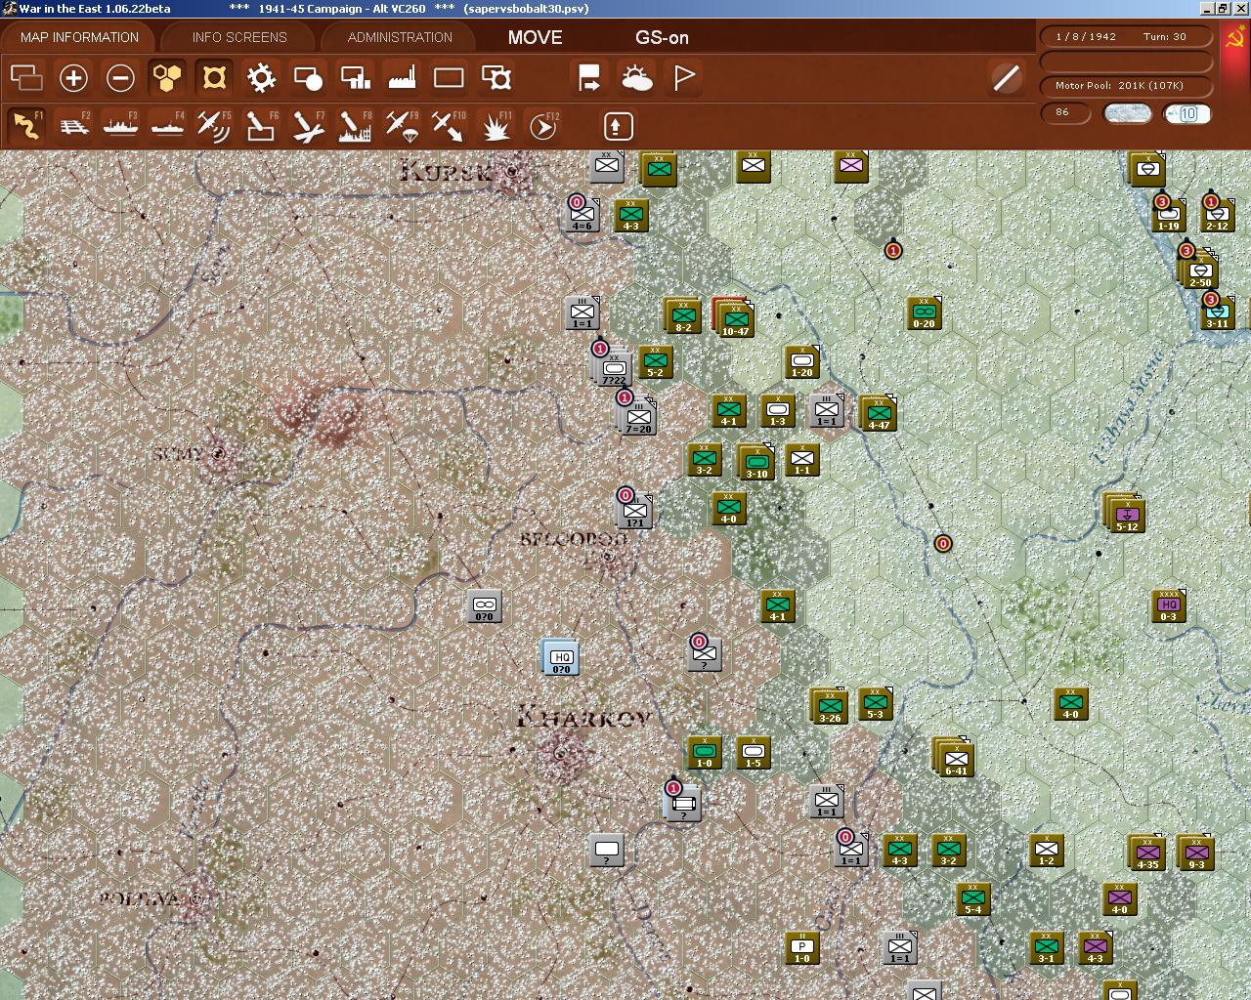This screenshot has width=1251, height=1000.
Task: Click the snowy weather indicator
Action: pyautogui.click(x=1127, y=113)
